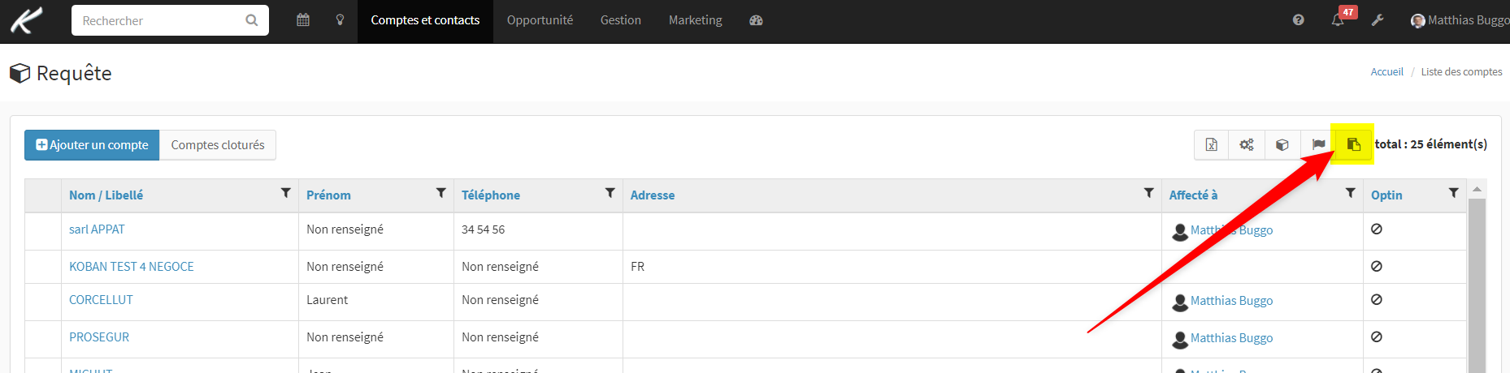Click the flag toolbar icon

(1318, 144)
